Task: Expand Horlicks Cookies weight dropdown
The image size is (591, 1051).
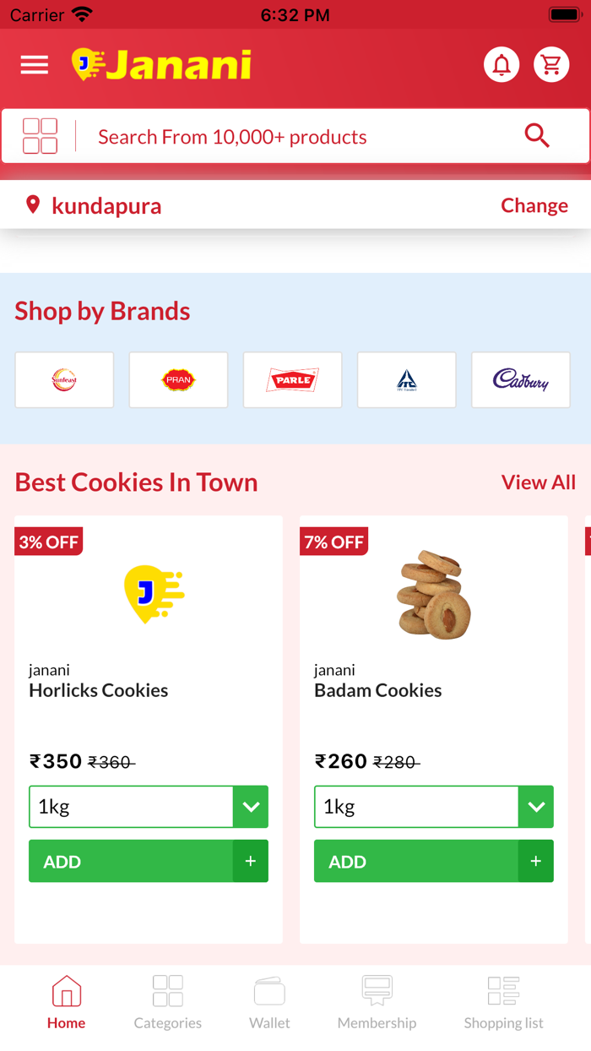Action: coord(251,807)
